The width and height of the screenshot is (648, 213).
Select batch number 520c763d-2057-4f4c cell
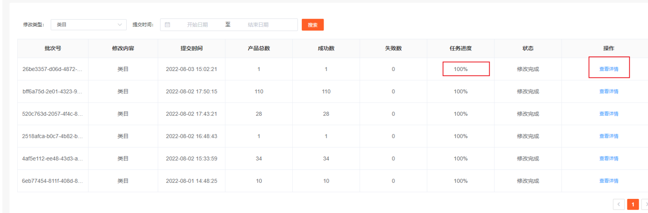(x=52, y=114)
